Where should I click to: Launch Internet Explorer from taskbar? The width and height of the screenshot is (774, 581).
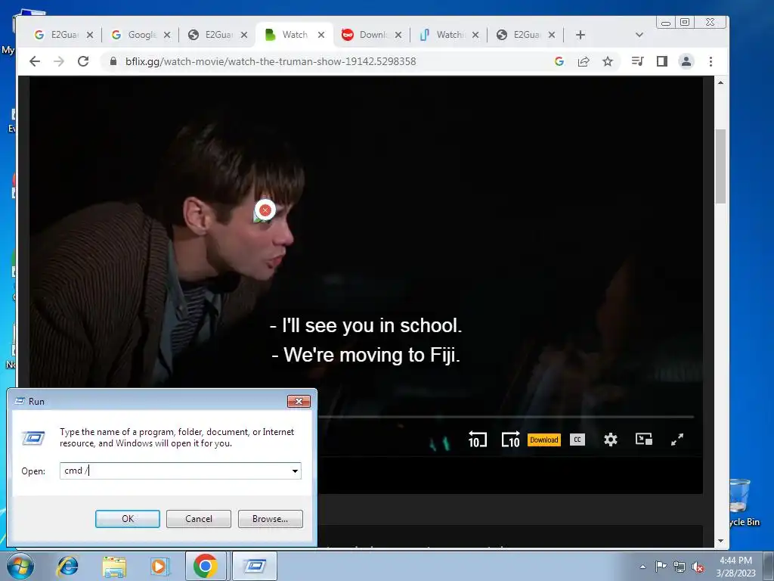pyautogui.click(x=67, y=566)
